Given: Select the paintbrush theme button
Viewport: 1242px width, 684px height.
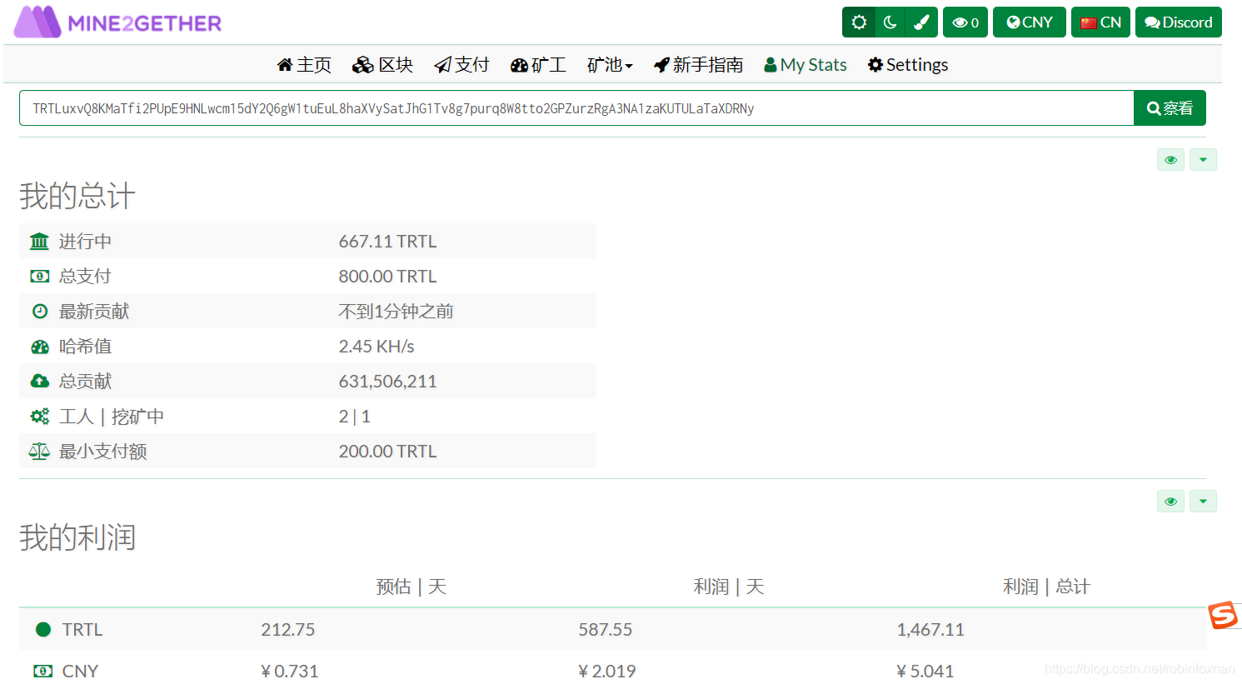Looking at the screenshot, I should click(921, 22).
